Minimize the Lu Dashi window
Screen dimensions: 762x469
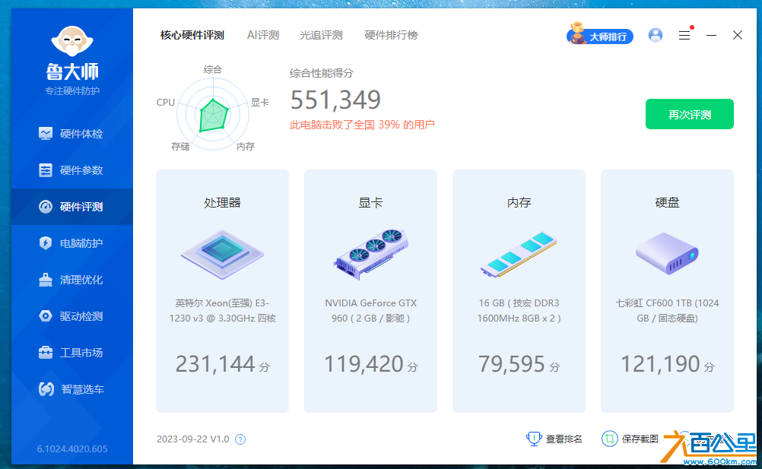point(711,36)
